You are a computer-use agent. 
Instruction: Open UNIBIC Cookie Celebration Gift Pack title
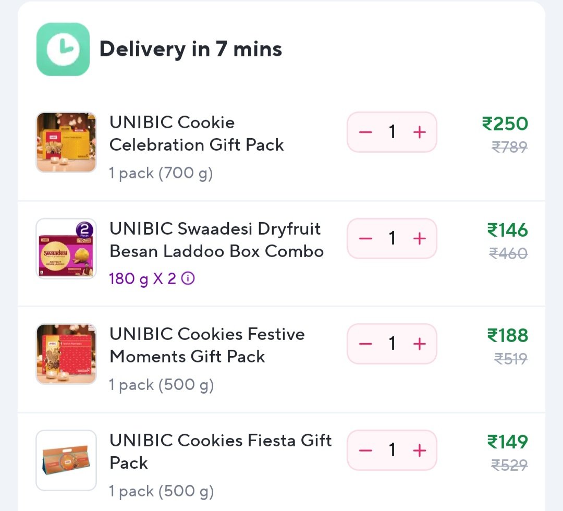[196, 133]
